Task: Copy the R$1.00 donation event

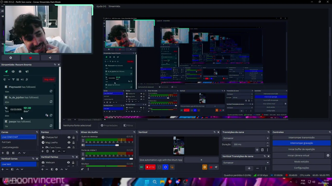Action: click(47, 115)
